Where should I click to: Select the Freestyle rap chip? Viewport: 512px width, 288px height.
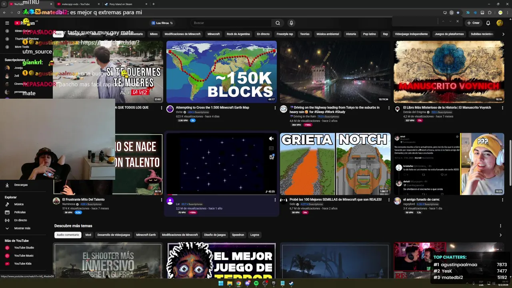(x=285, y=34)
